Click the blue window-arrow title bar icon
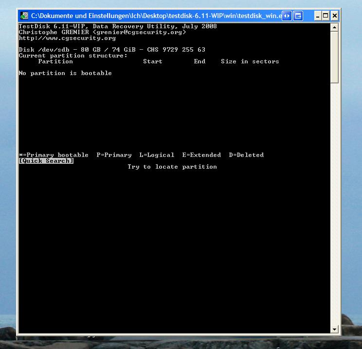Screen dimensions: 362x349 tap(298, 16)
